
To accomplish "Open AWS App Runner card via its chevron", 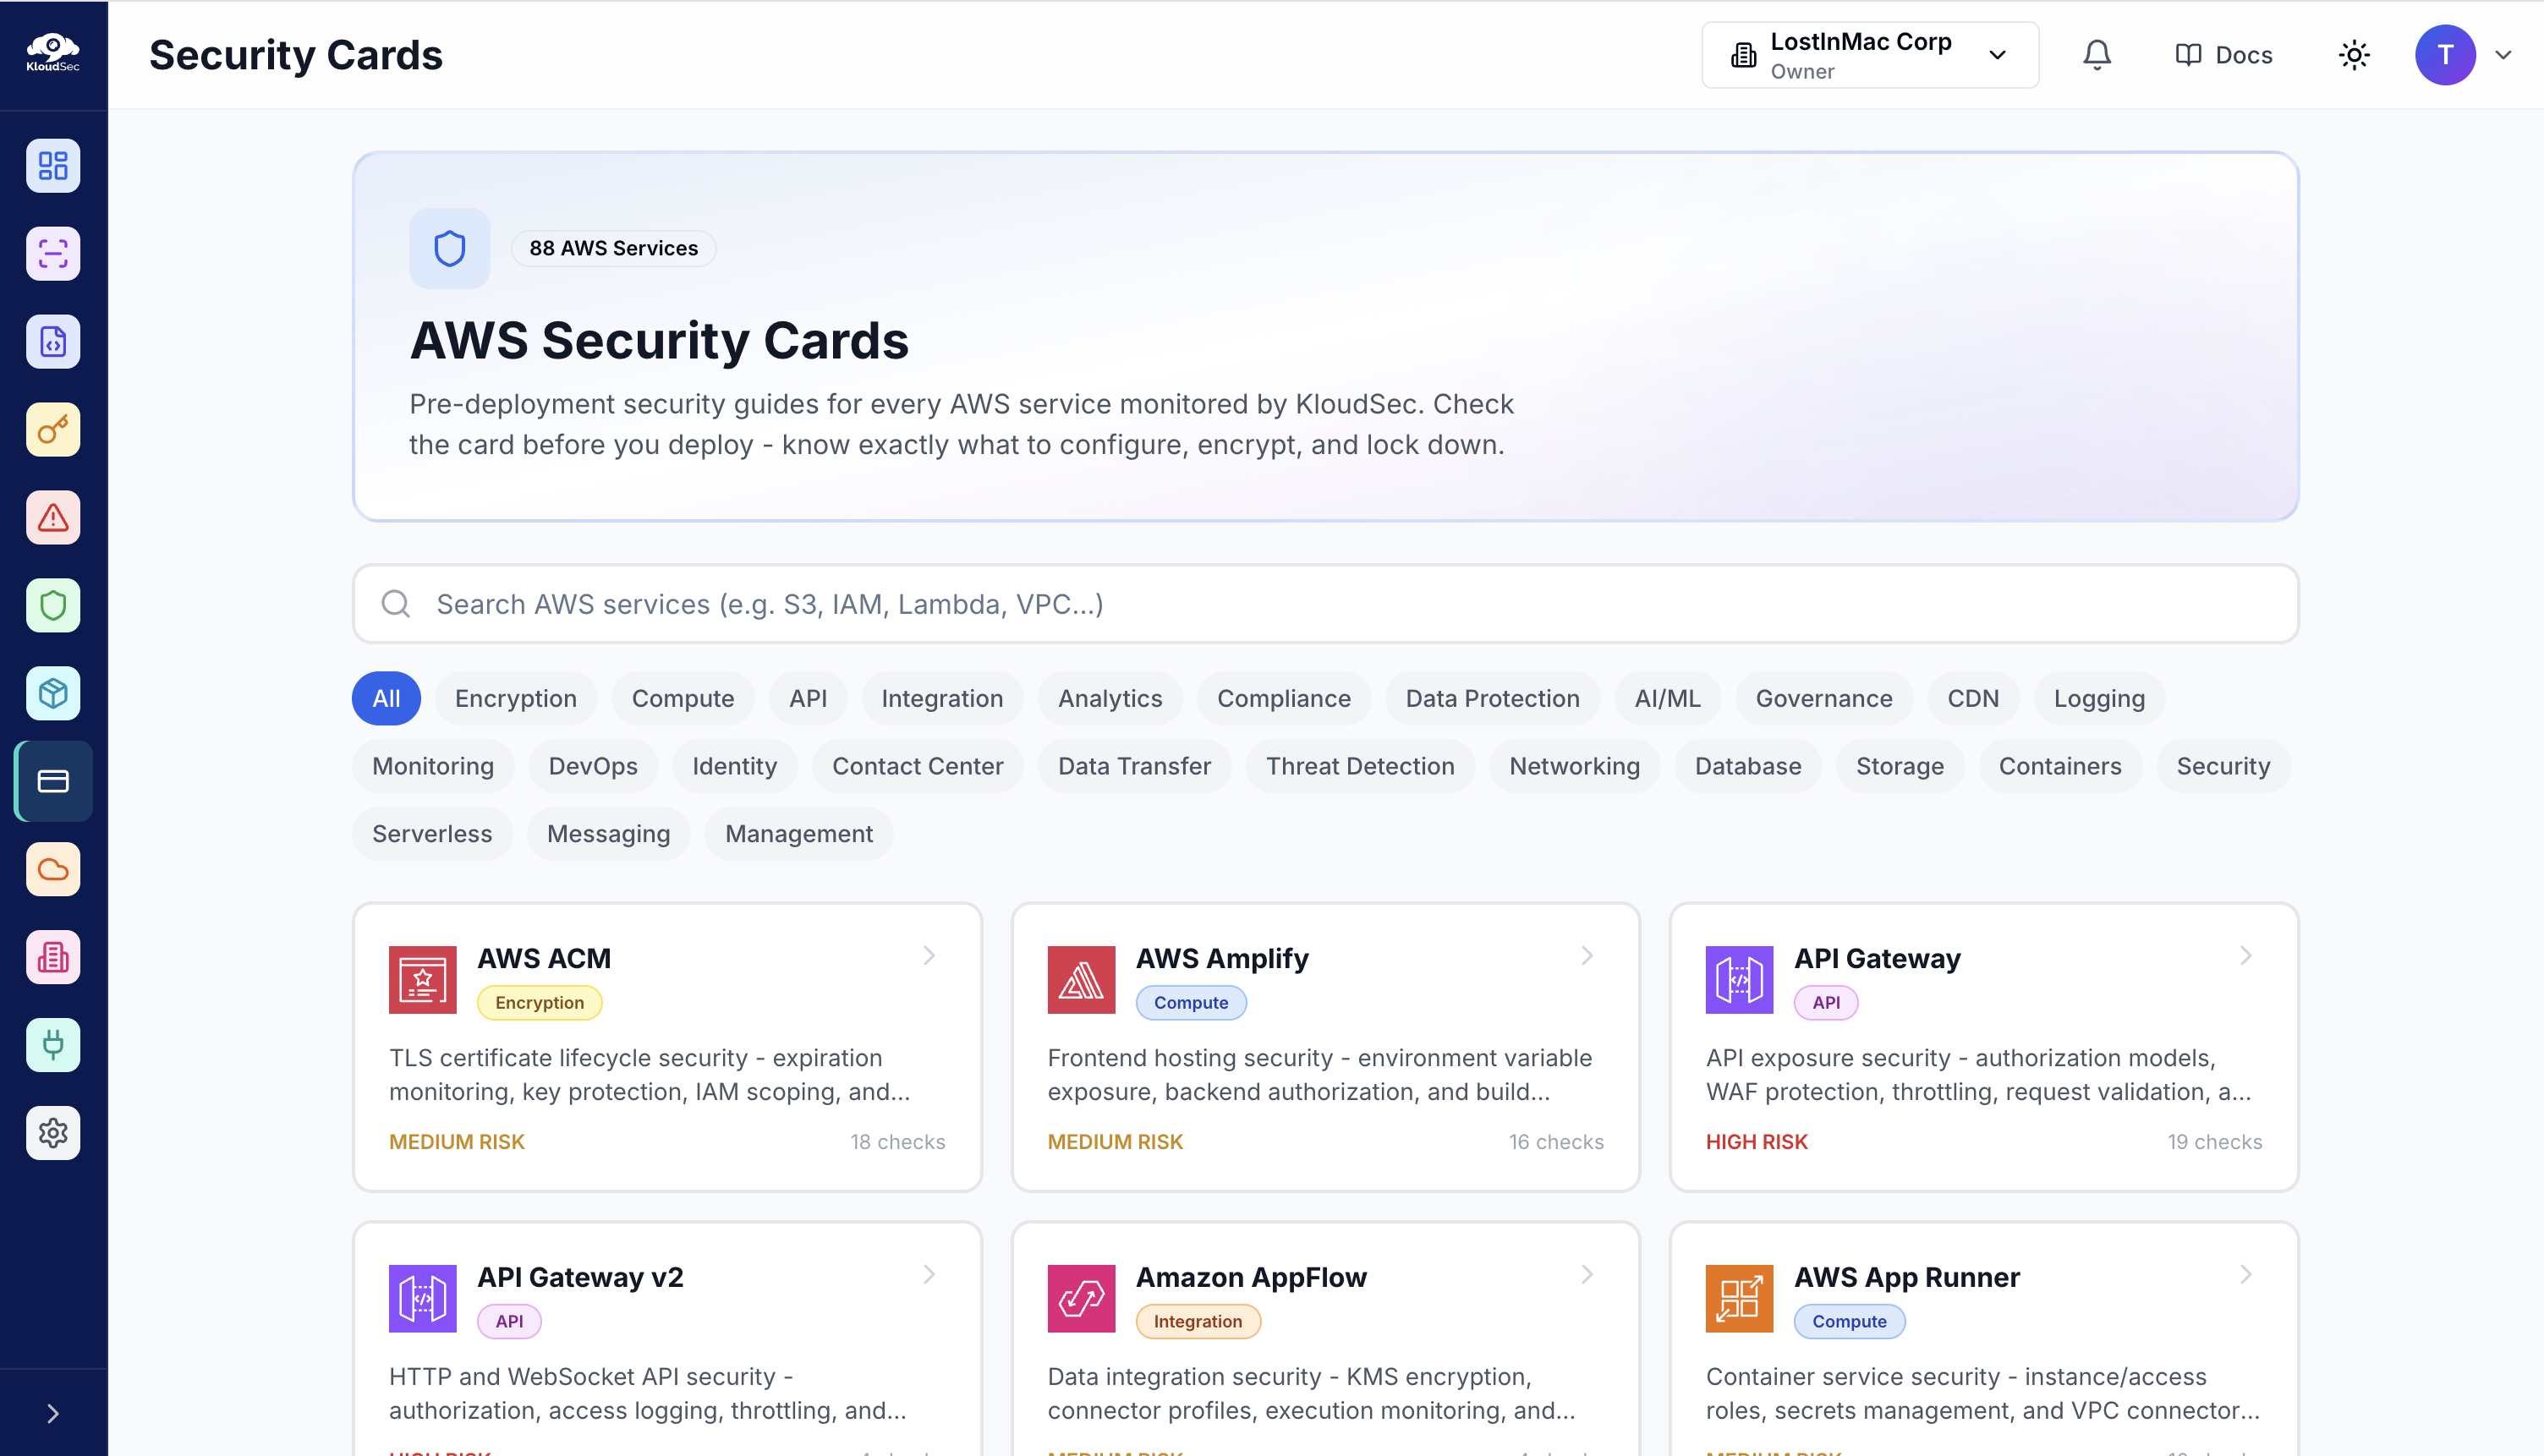I will pos(2246,1274).
